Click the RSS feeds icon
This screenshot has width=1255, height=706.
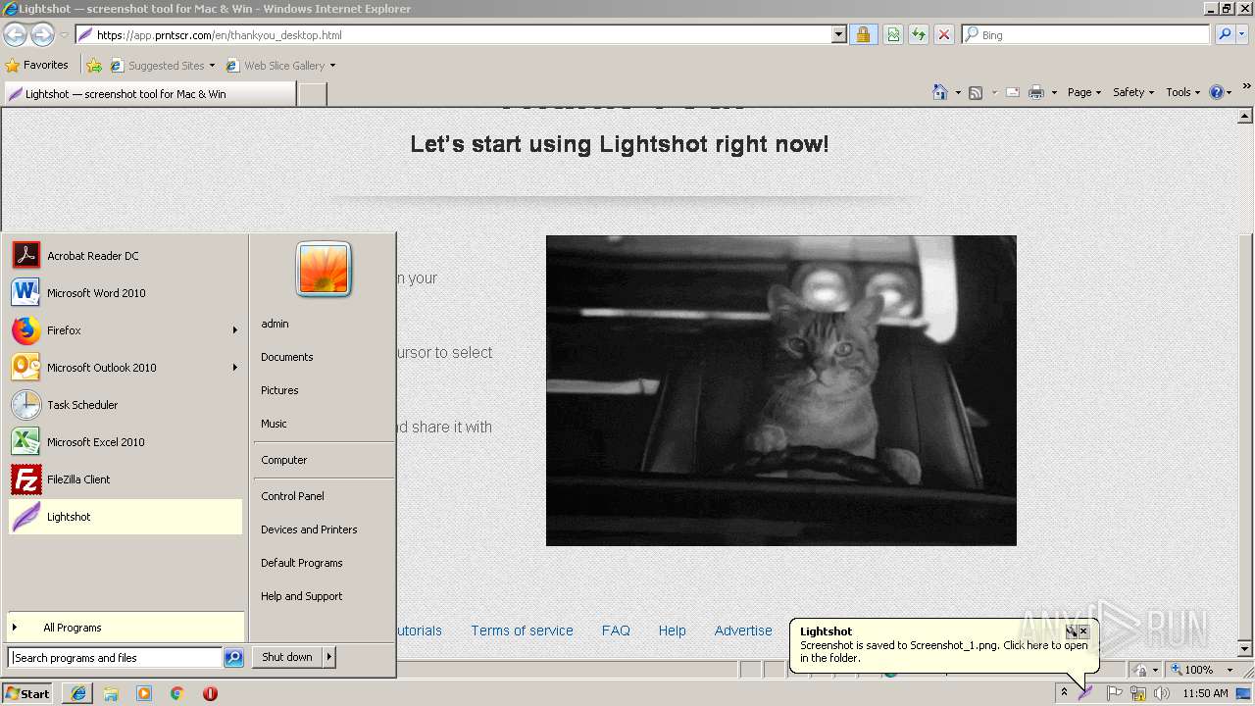[976, 92]
